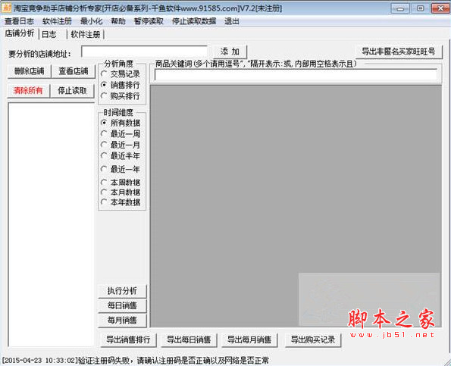The width and height of the screenshot is (451, 366).
Task: Select the 最近半年 time option
Action: [x=121, y=156]
